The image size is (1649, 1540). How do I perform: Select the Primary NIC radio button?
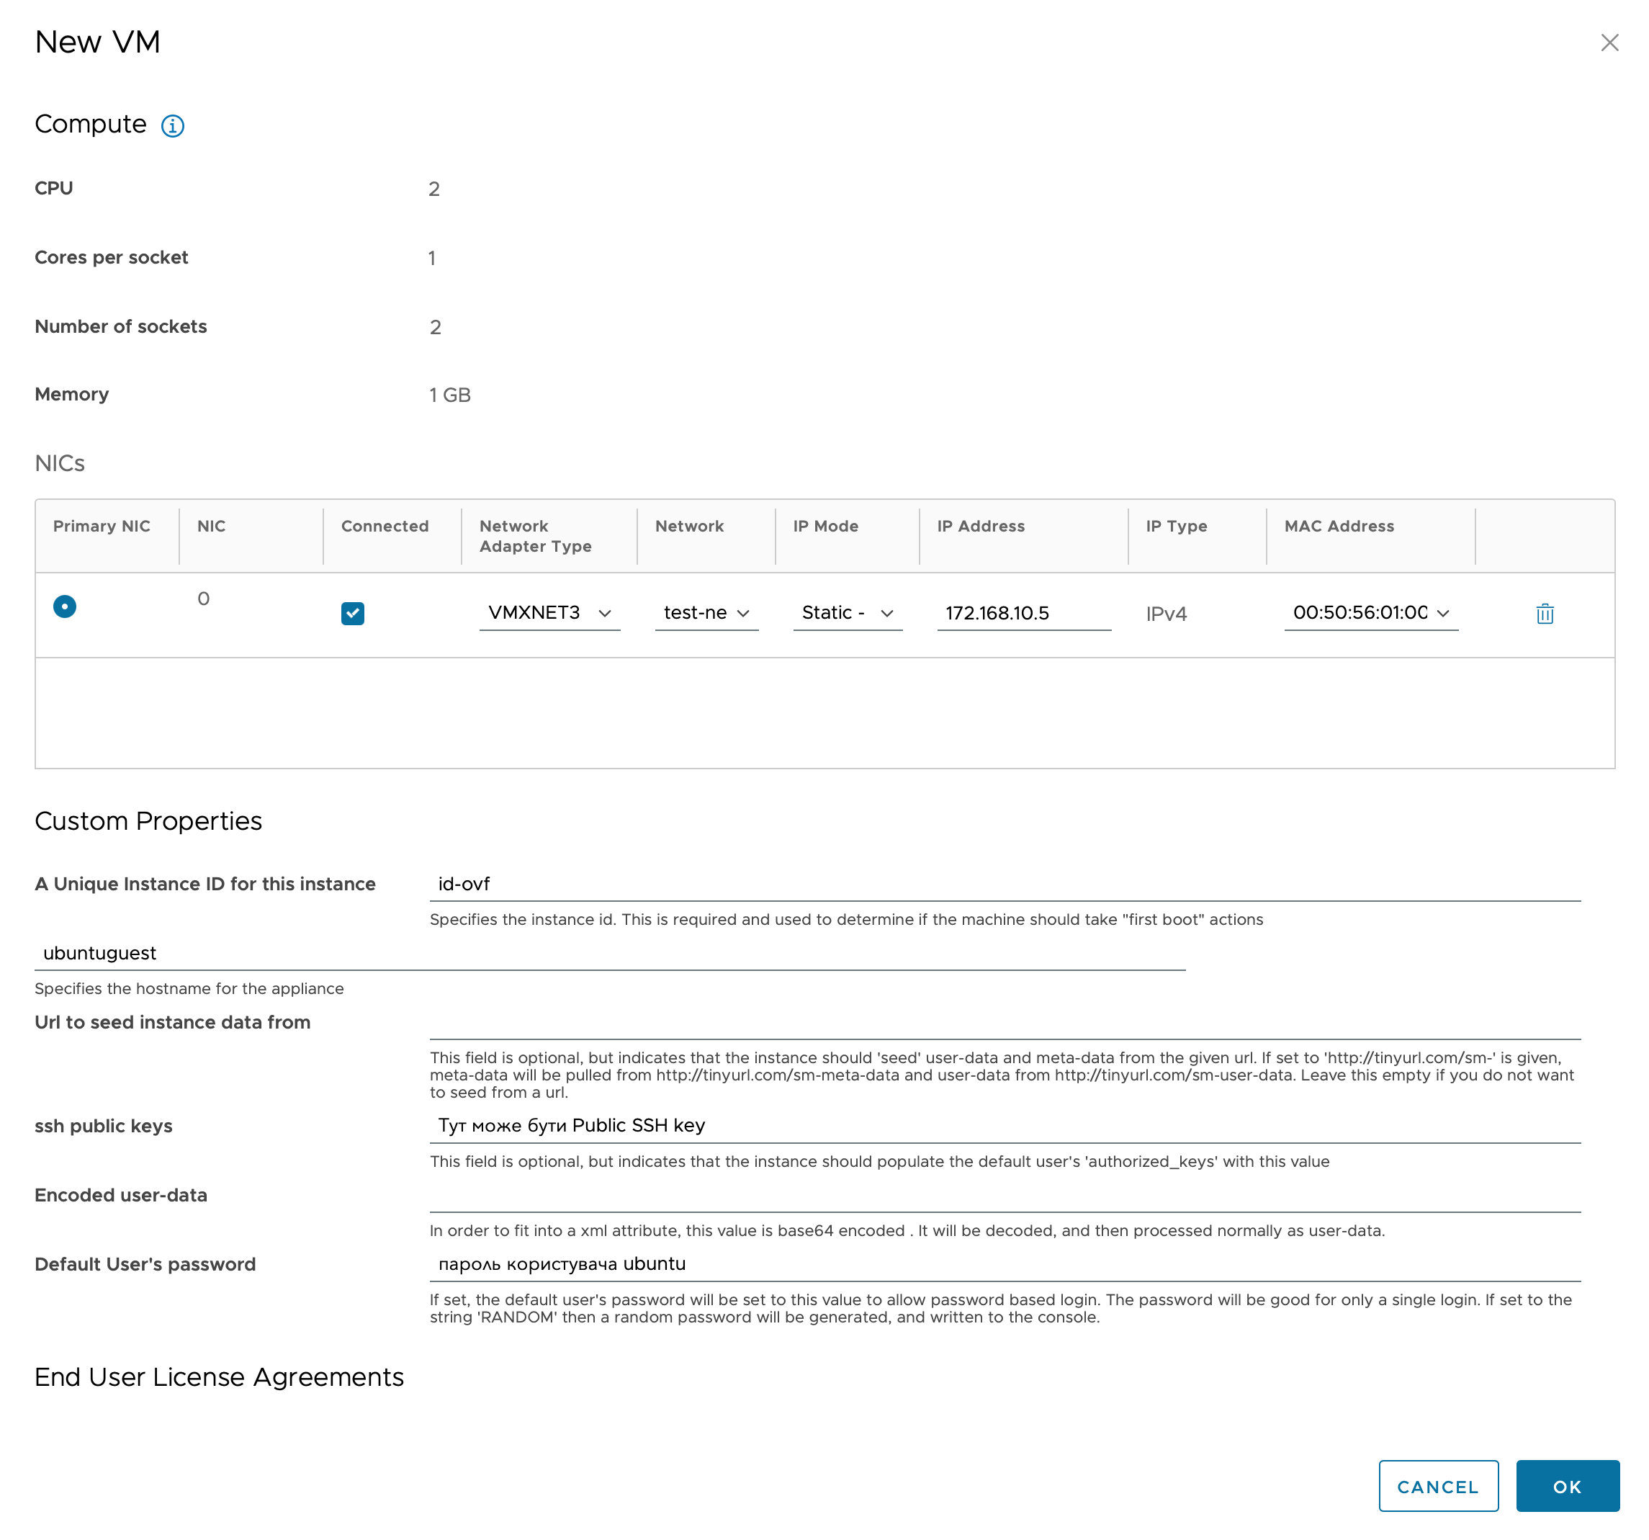[65, 606]
